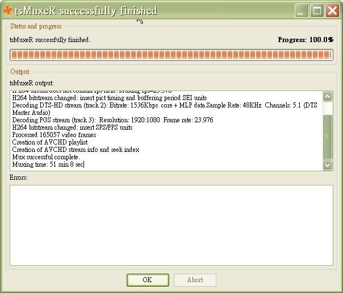Image resolution: width=343 pixels, height=293 pixels.
Task: Click the 'Master Audio)' wrapped line
Action: pos(31,113)
